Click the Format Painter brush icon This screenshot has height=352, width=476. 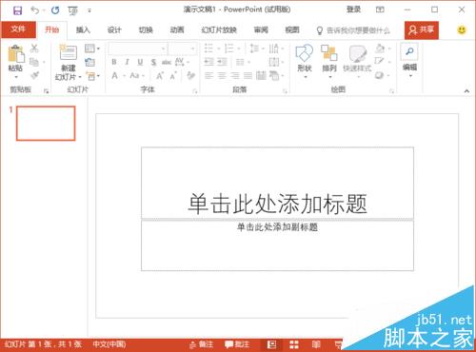[x=34, y=75]
